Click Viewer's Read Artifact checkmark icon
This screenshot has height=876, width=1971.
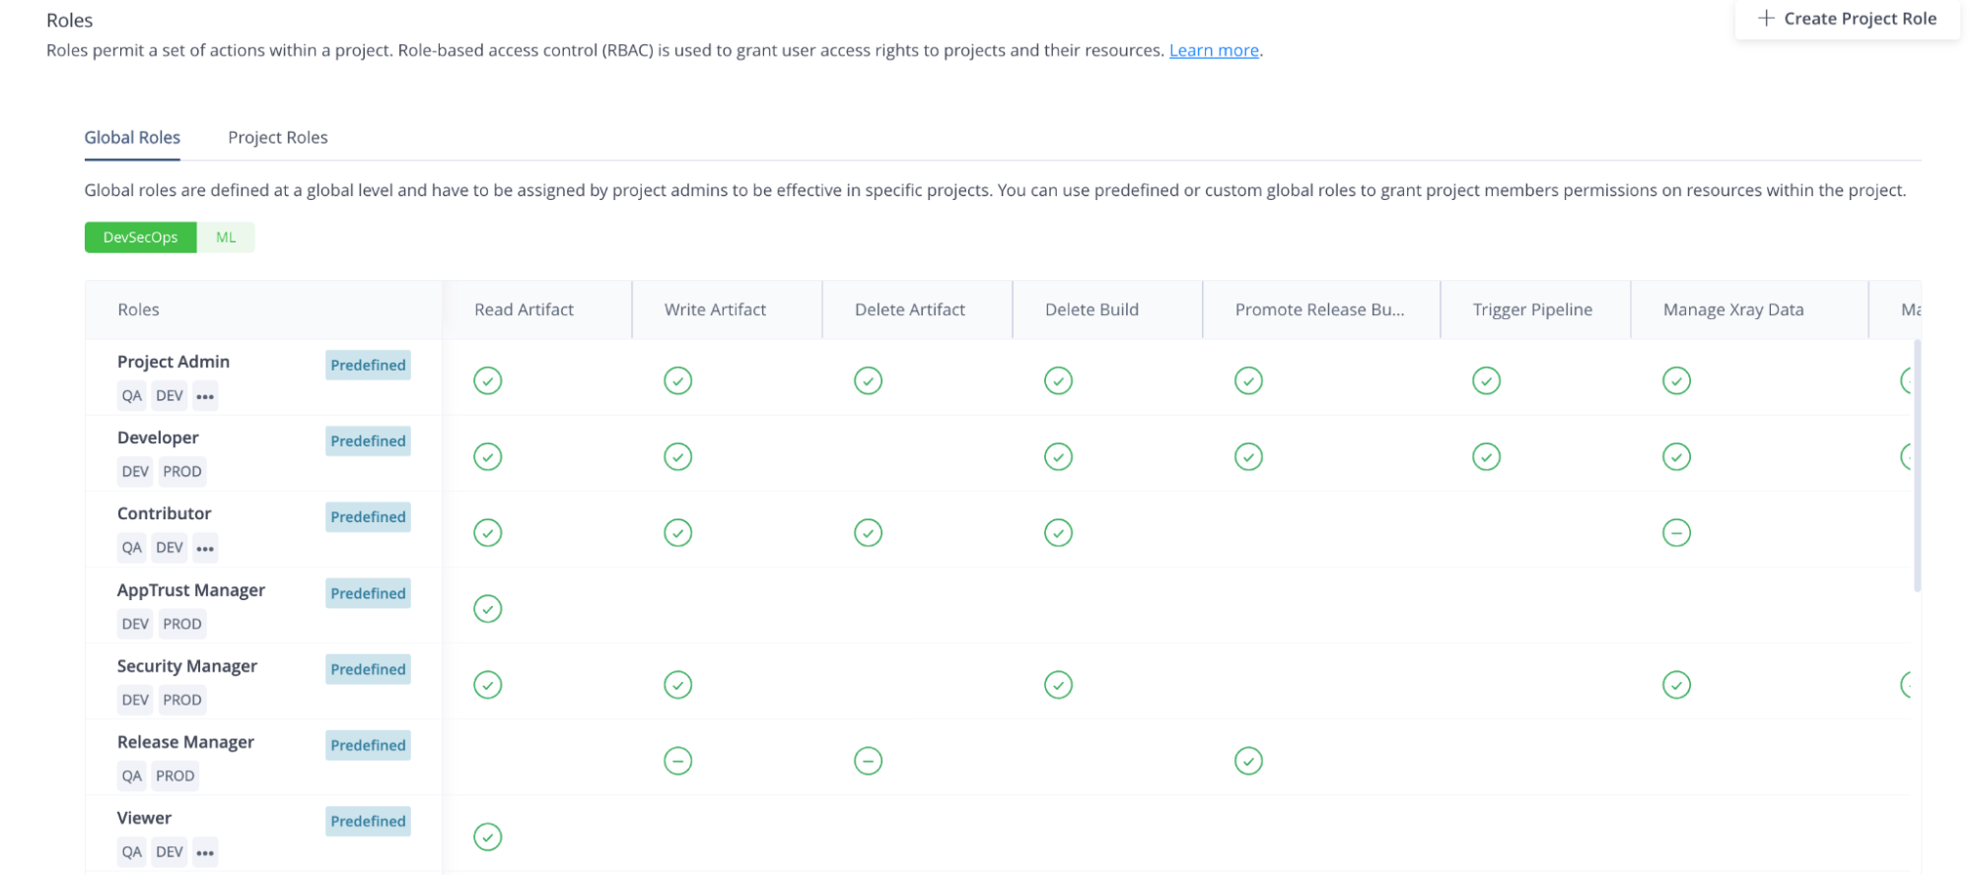pyautogui.click(x=488, y=837)
